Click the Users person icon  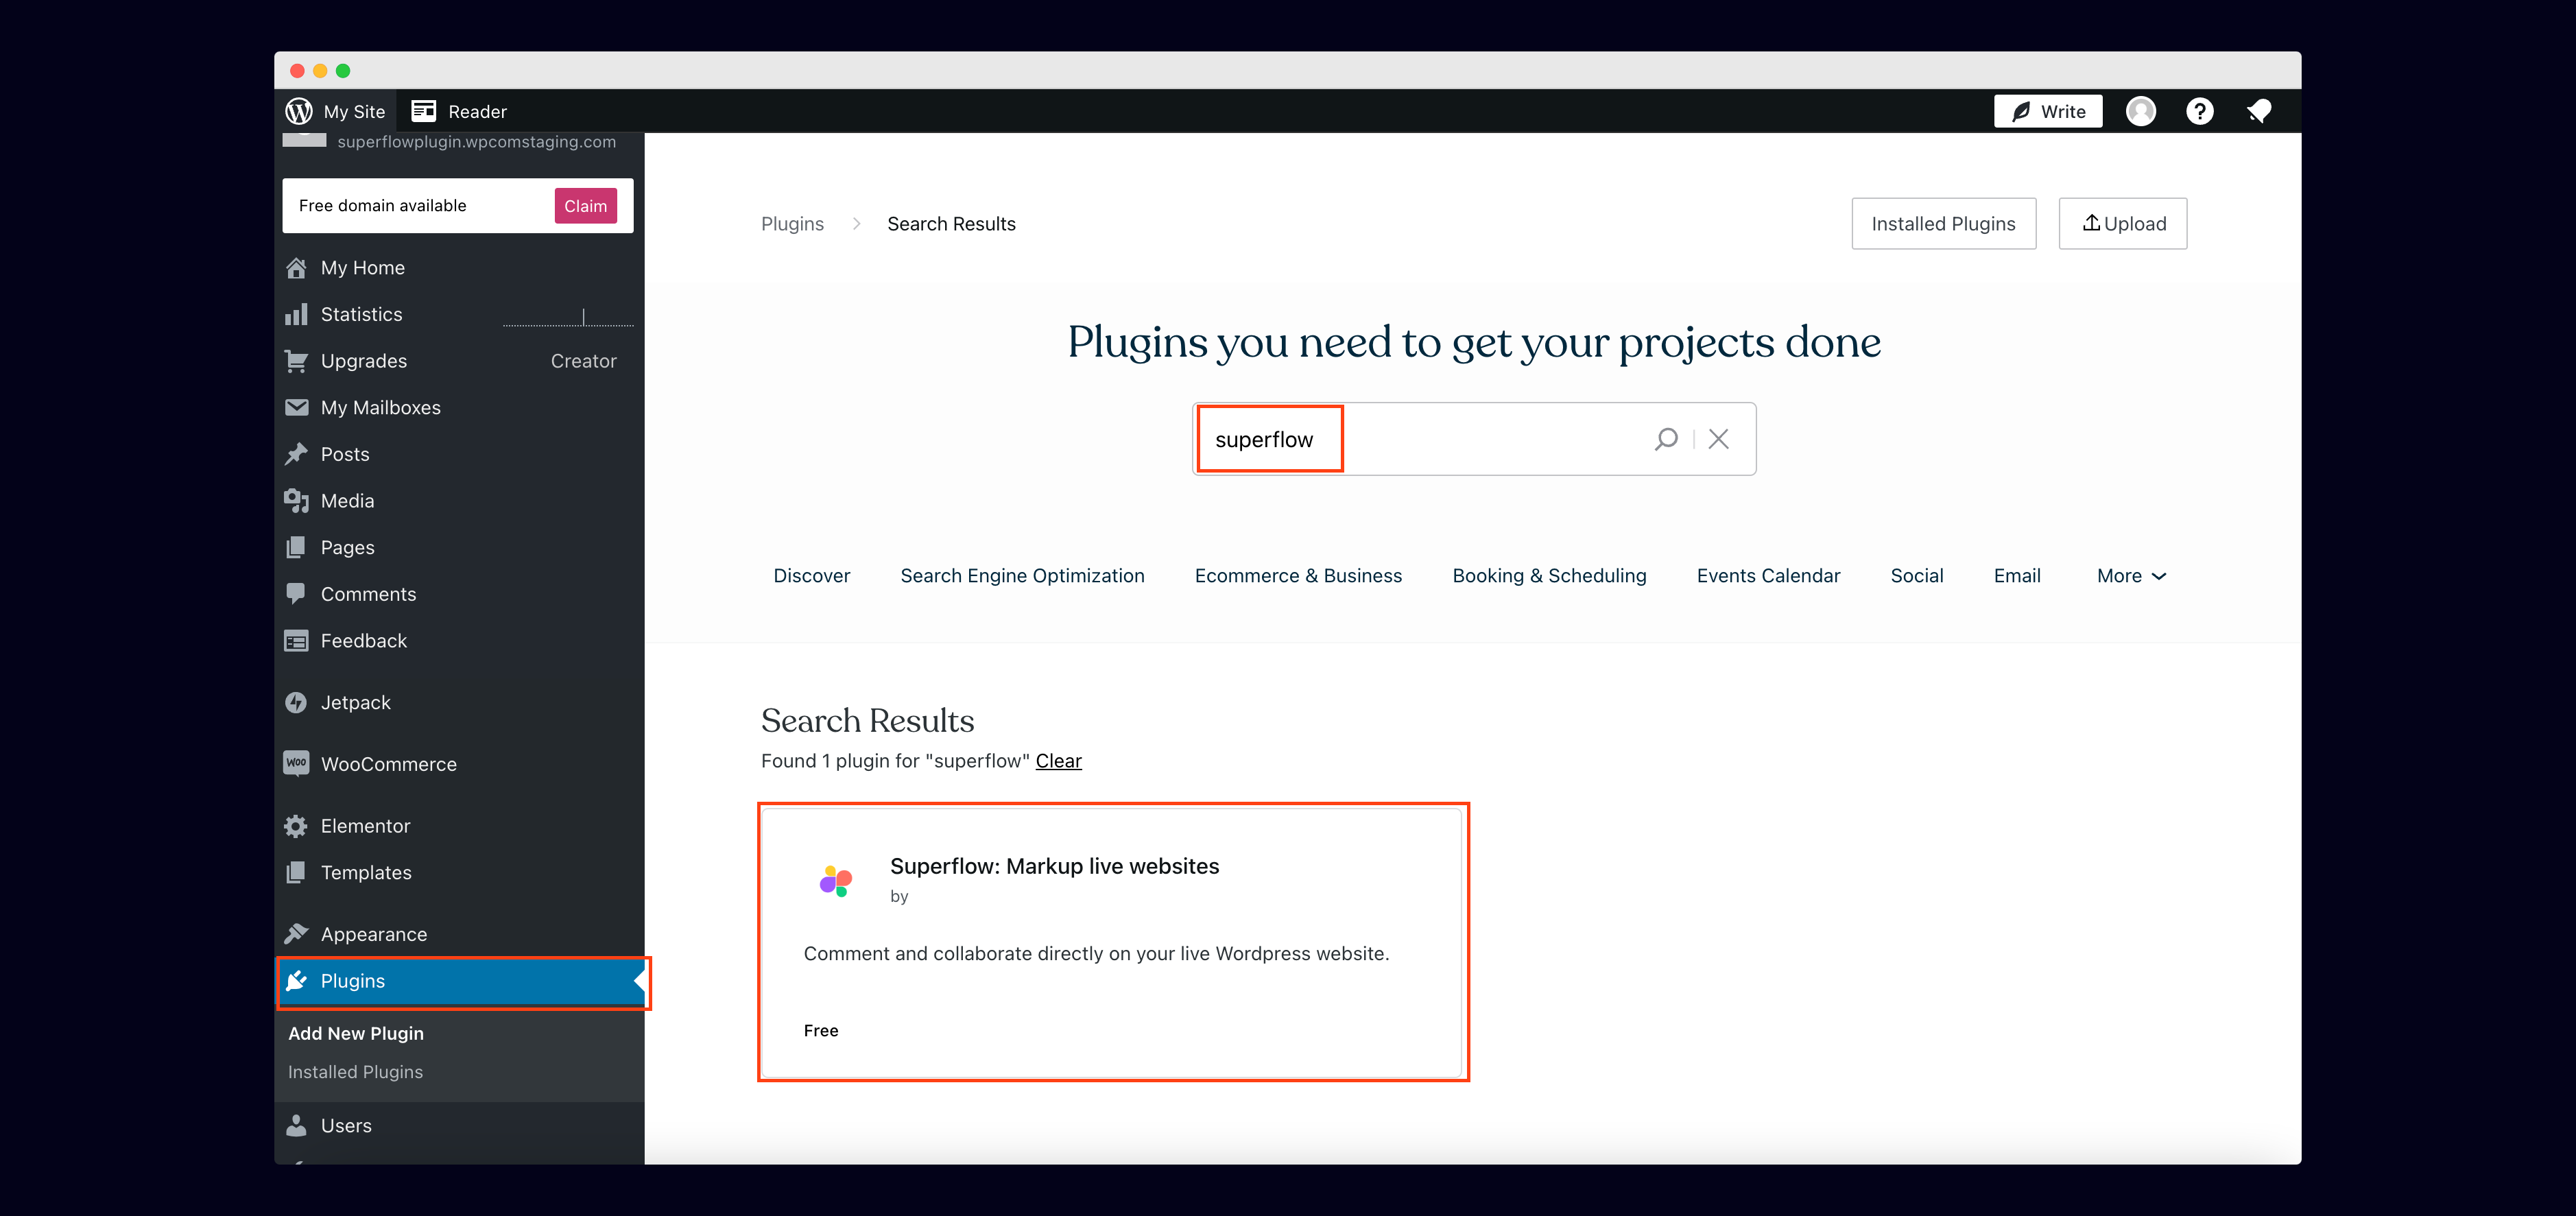[x=296, y=1126]
